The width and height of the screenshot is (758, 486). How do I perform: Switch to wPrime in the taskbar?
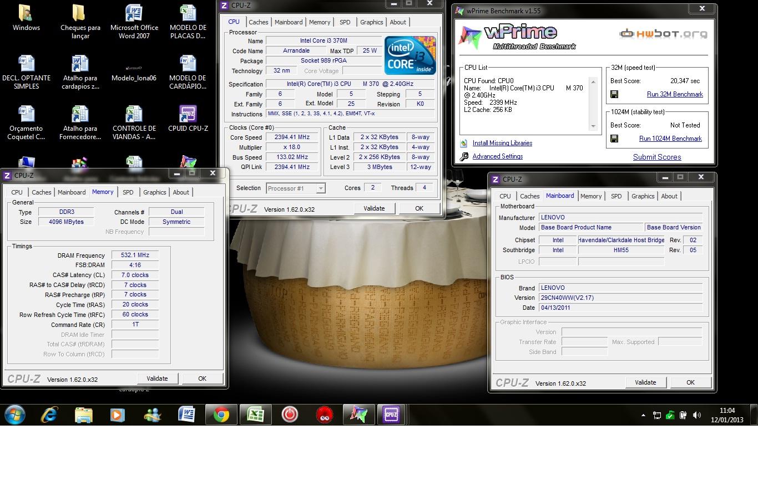click(x=358, y=415)
